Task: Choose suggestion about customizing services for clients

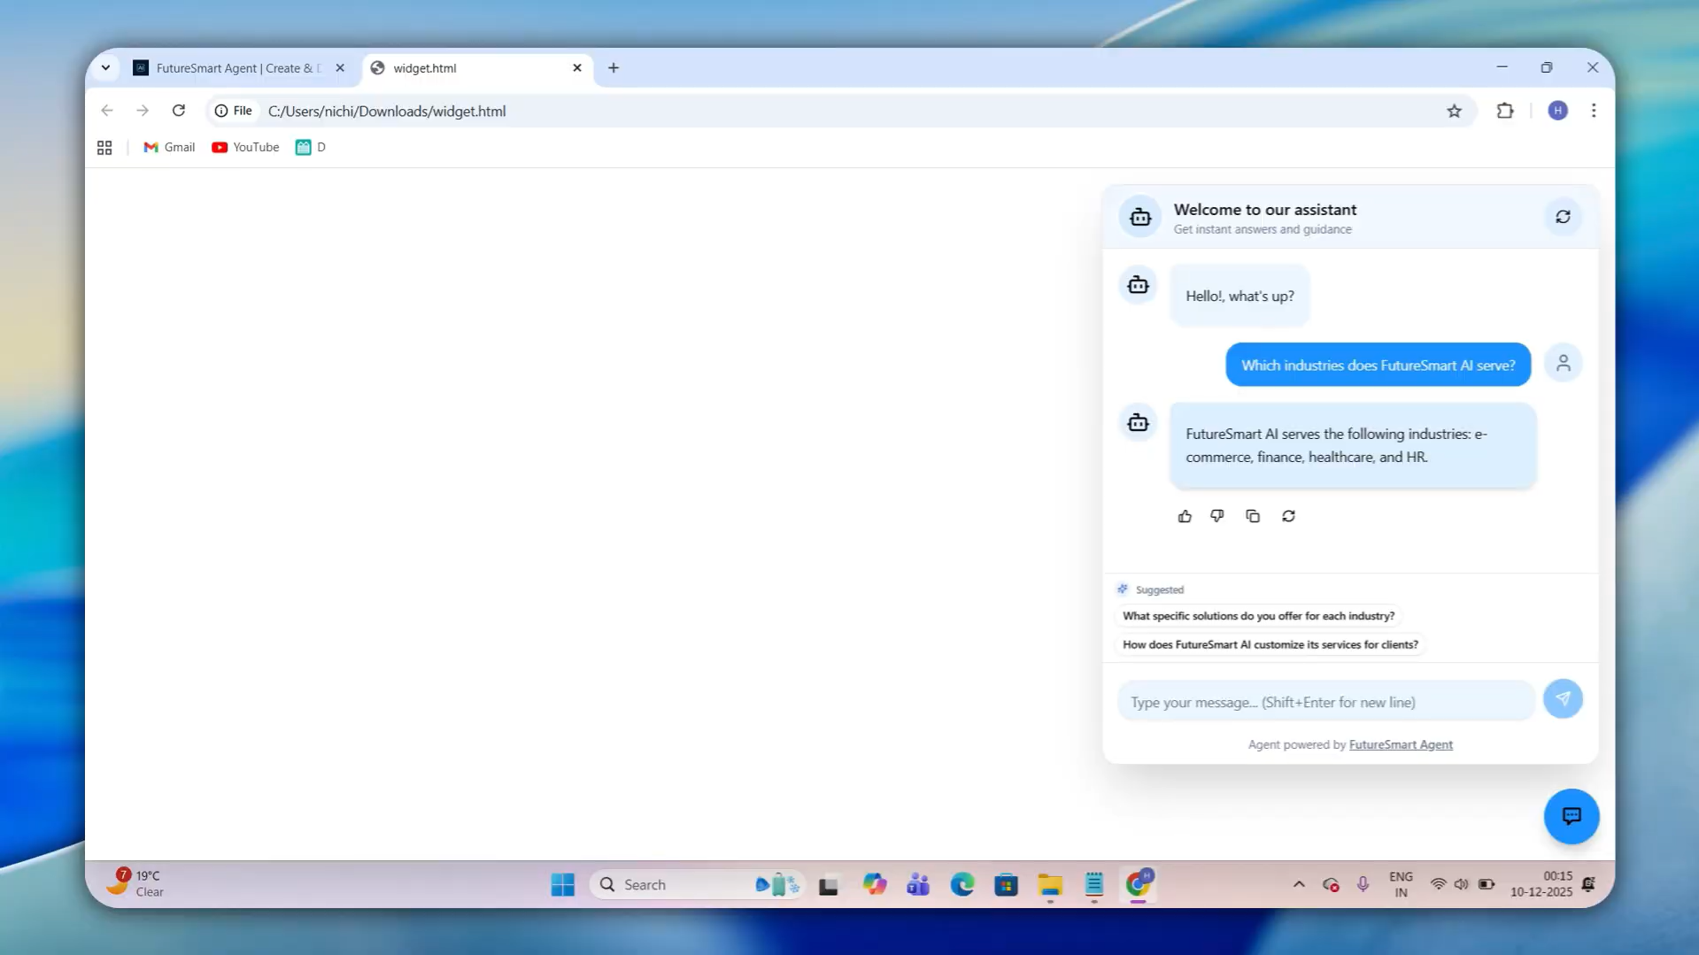Action: pyautogui.click(x=1270, y=644)
